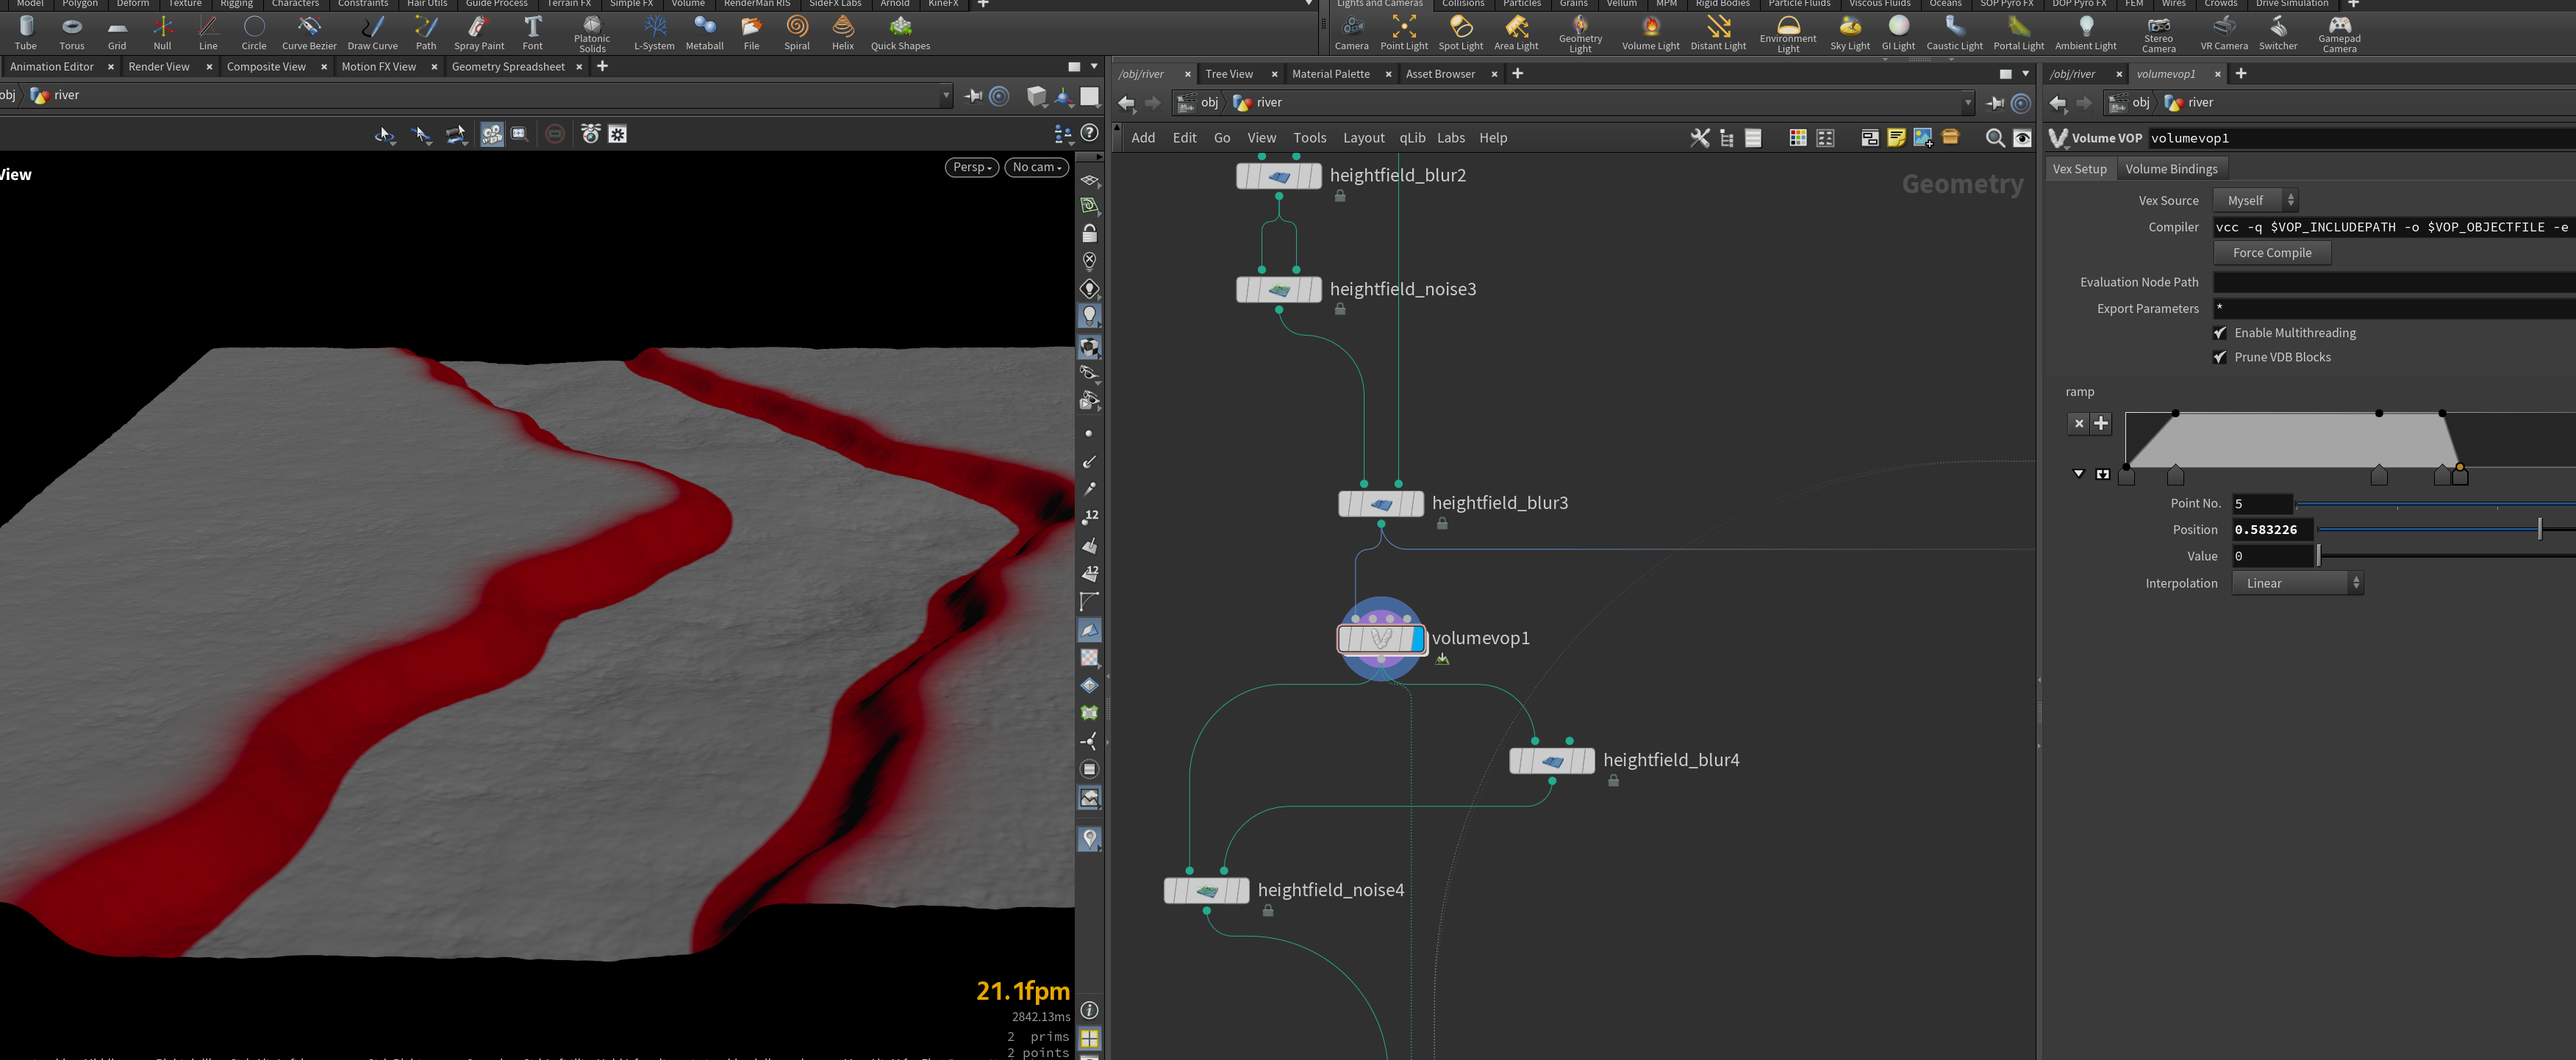
Task: Toggle the display flag on volumevop1 node
Action: pyautogui.click(x=1417, y=638)
